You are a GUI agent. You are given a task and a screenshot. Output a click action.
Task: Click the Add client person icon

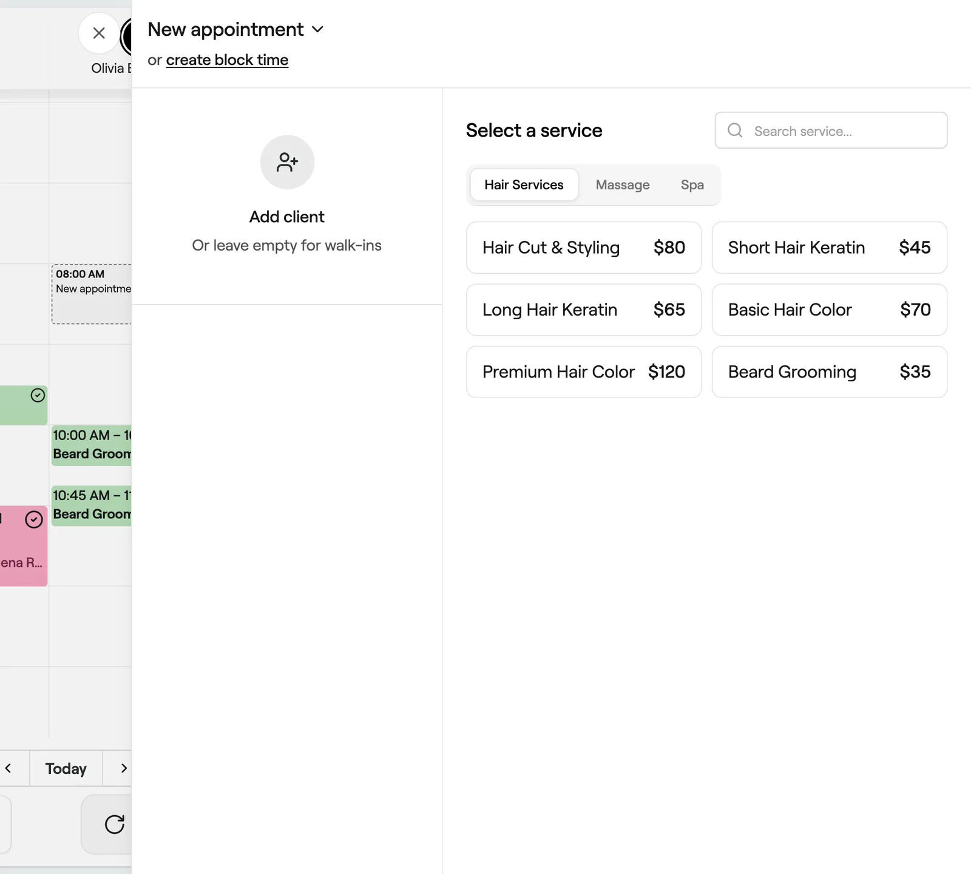(287, 162)
